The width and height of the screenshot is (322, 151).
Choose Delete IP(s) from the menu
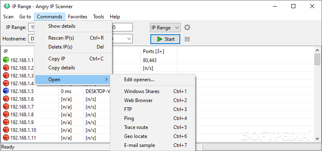coord(73,47)
